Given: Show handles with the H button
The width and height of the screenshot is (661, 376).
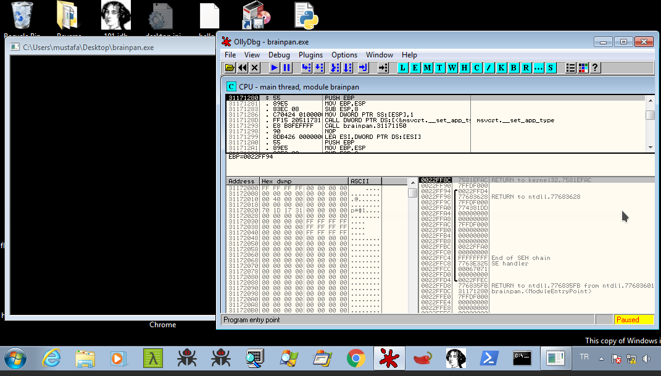Looking at the screenshot, I should point(465,68).
